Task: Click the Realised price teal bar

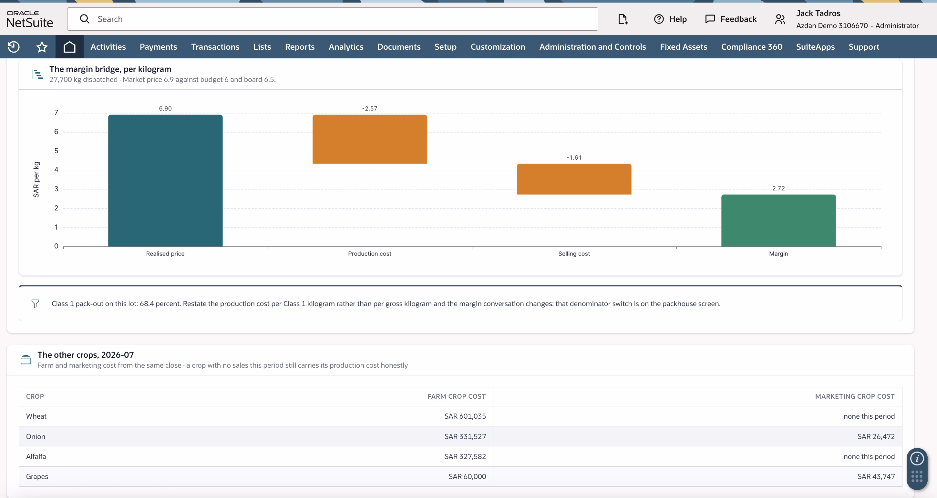Action: click(x=165, y=181)
